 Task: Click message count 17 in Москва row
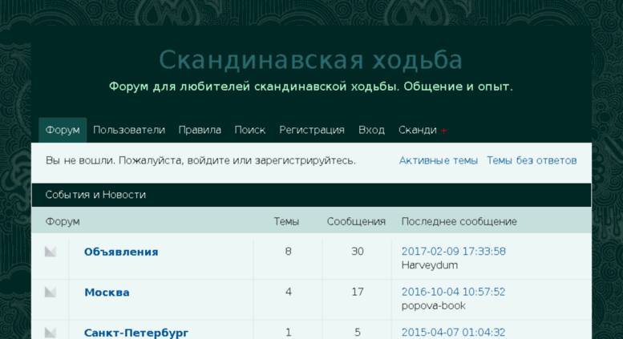tap(357, 292)
